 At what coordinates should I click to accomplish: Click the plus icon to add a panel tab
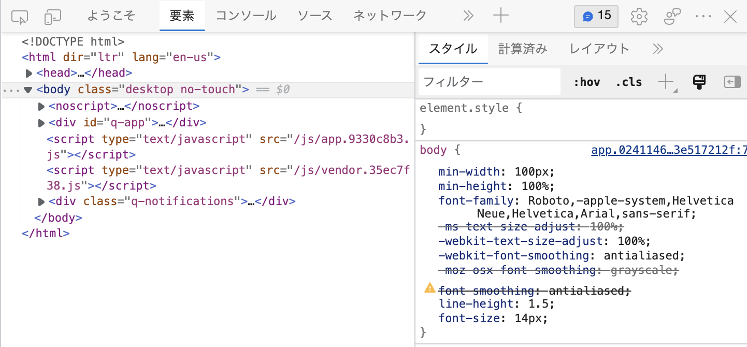[x=500, y=16]
